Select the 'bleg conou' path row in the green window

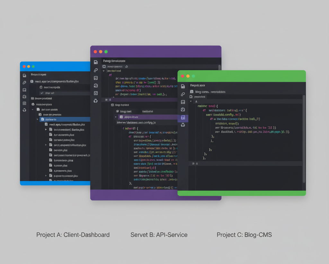(208, 92)
